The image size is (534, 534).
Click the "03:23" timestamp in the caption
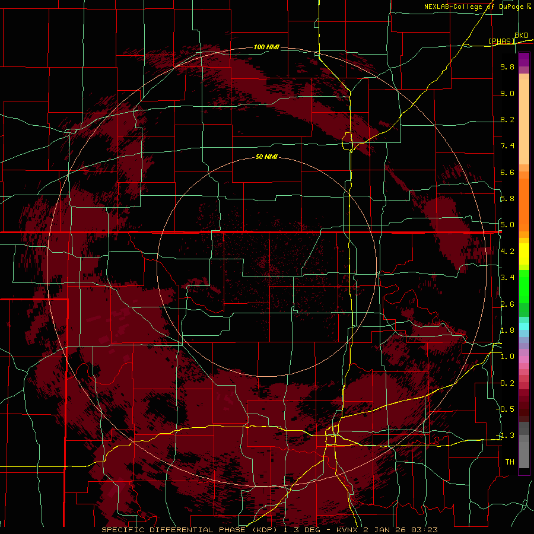(426, 530)
